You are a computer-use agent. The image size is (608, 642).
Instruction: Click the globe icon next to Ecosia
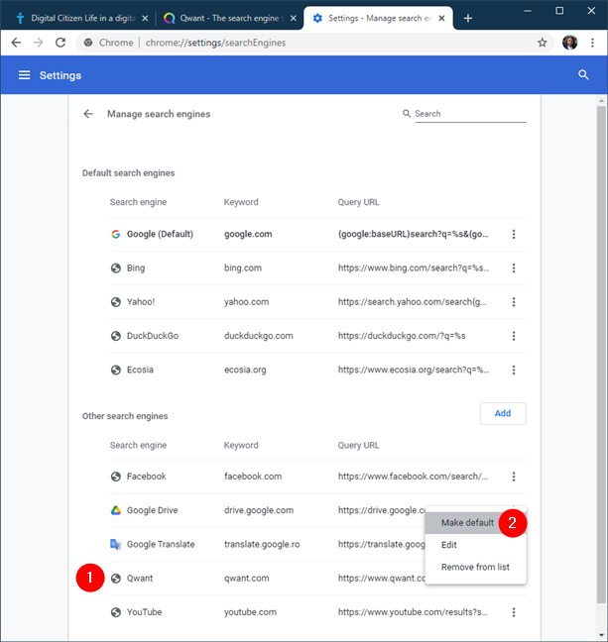tap(116, 371)
